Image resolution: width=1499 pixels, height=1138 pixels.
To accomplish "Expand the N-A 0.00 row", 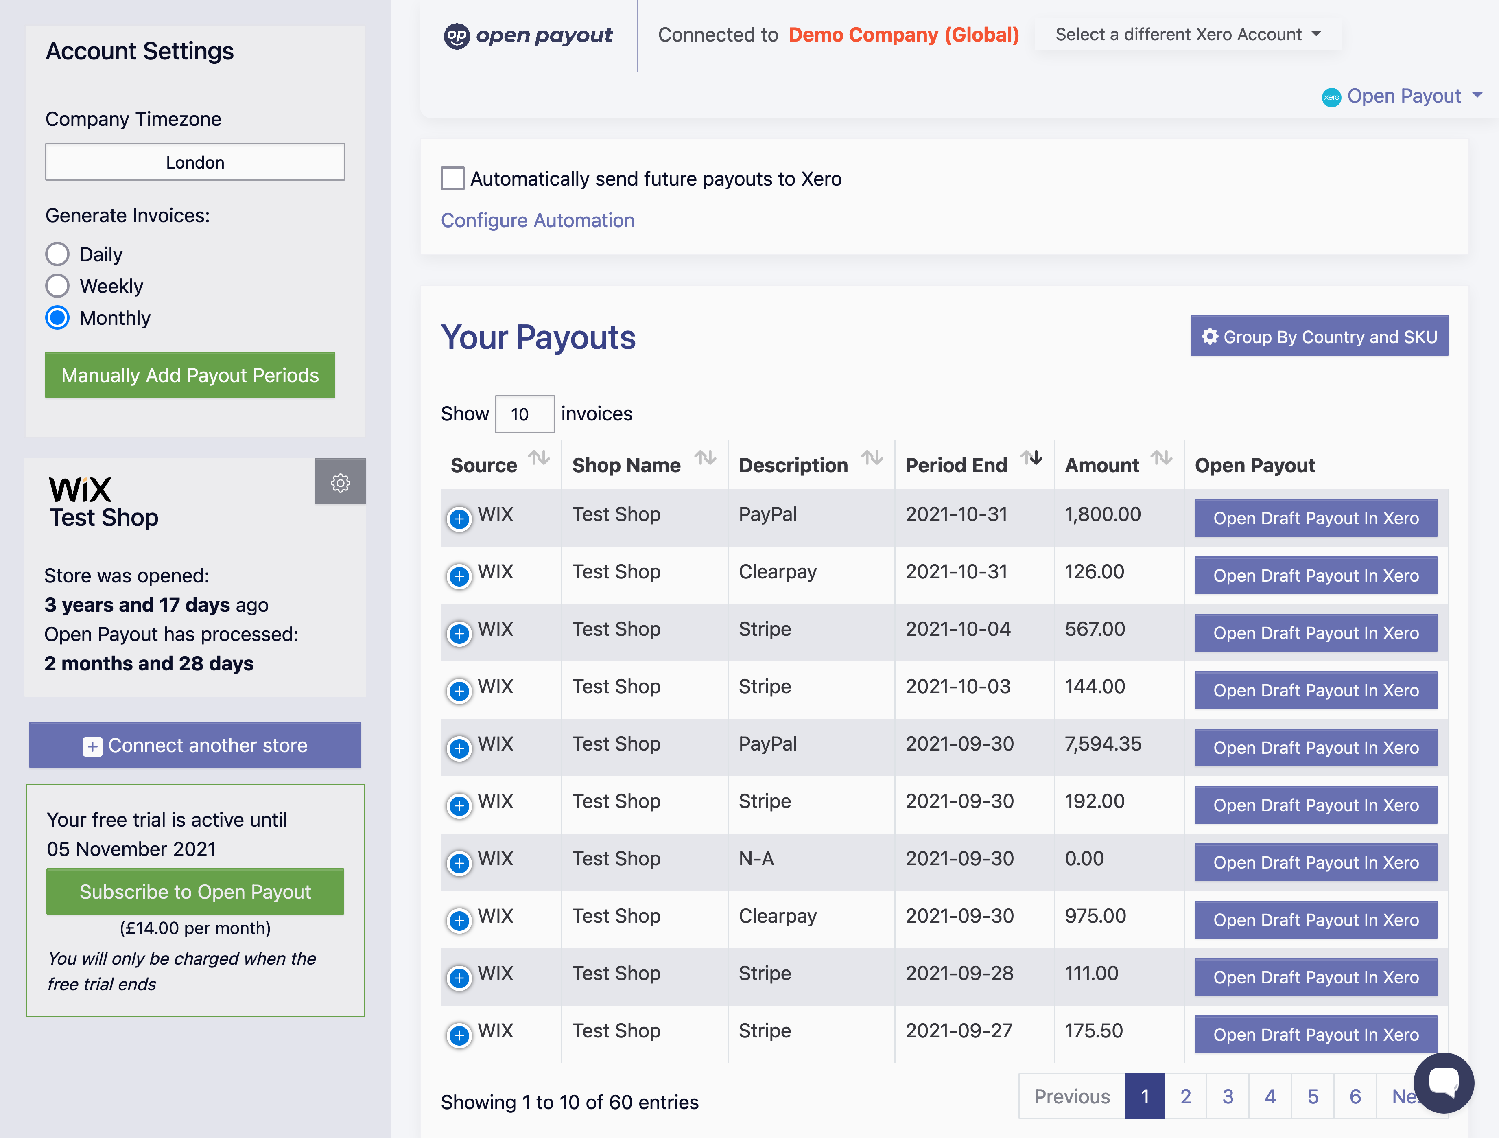I will pyautogui.click(x=459, y=864).
